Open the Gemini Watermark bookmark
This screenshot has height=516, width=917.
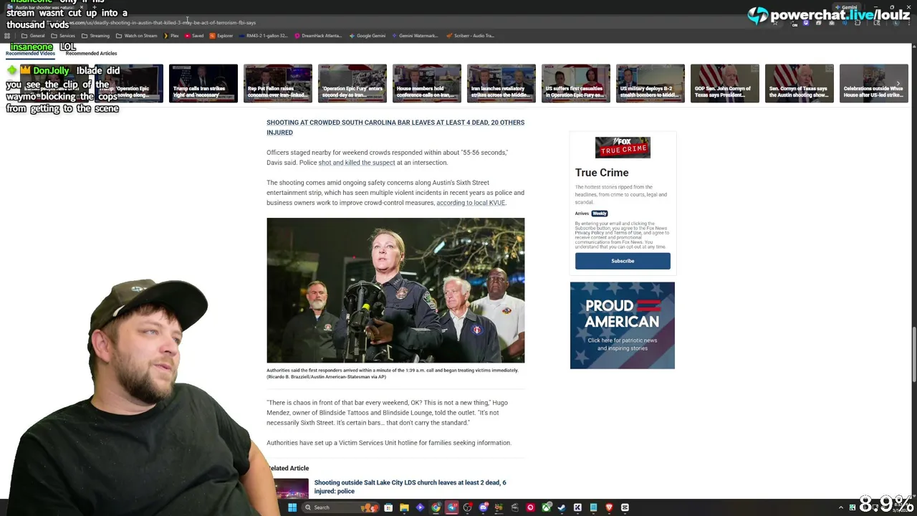click(x=415, y=36)
